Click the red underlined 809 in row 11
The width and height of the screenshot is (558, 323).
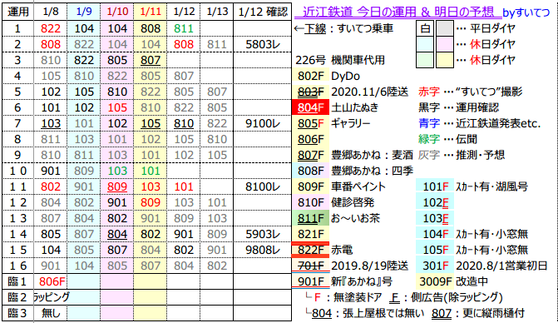(x=117, y=186)
